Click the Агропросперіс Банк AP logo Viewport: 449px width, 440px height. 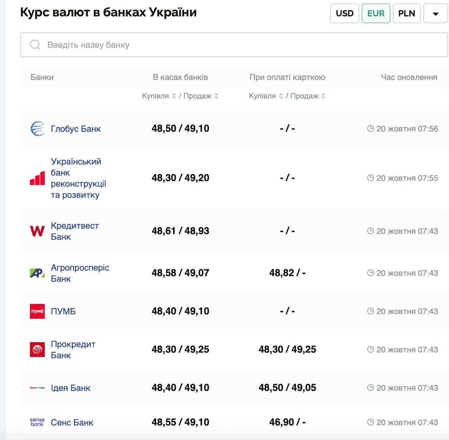coord(37,273)
